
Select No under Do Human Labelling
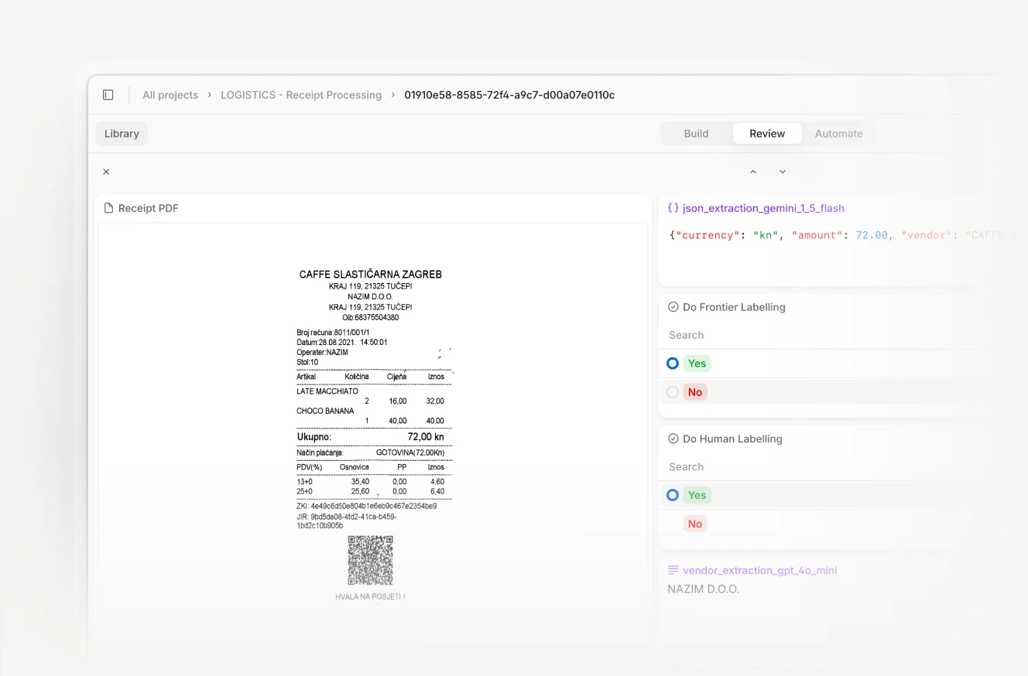tap(695, 524)
